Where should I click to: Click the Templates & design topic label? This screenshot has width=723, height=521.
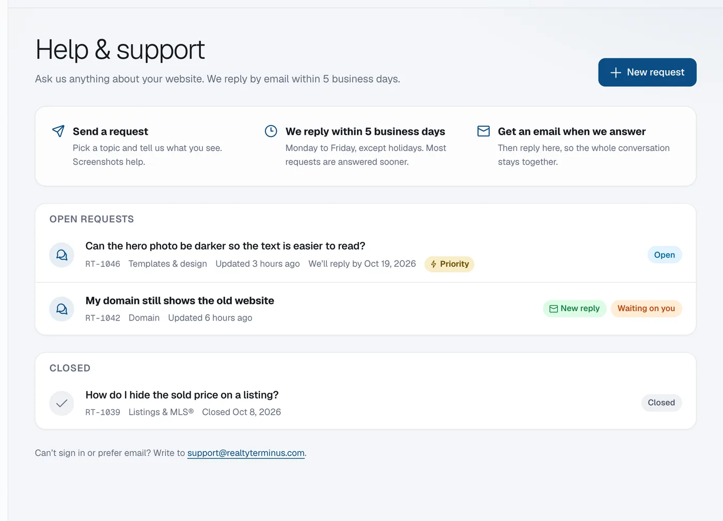point(168,264)
